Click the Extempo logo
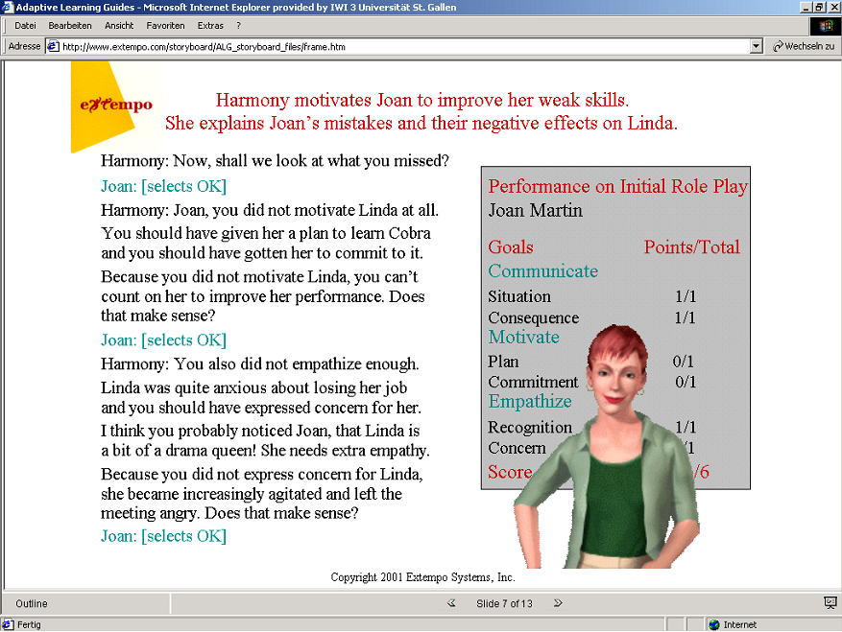Screen dimensions: 842x632 (x=116, y=105)
